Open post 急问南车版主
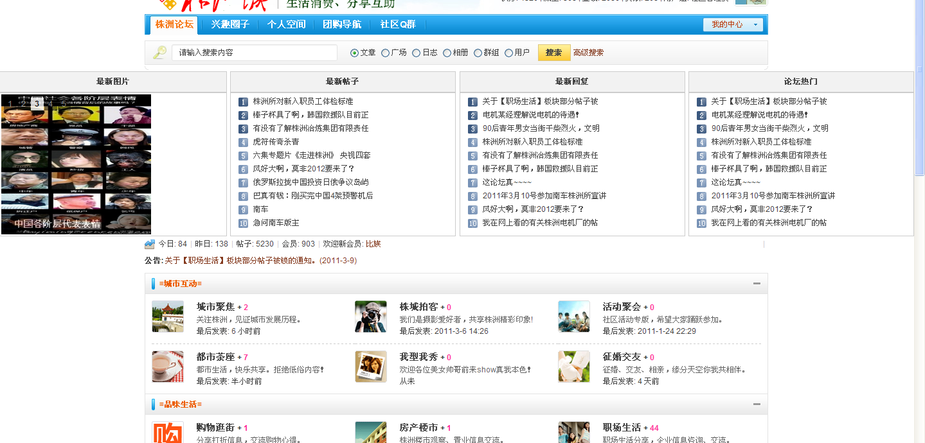The height and width of the screenshot is (443, 925). point(276,223)
